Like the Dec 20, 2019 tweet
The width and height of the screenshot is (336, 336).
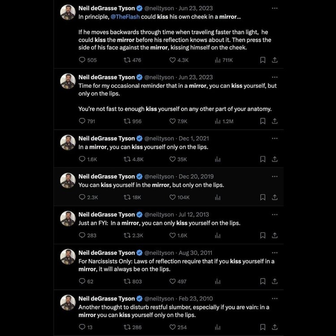point(172,197)
